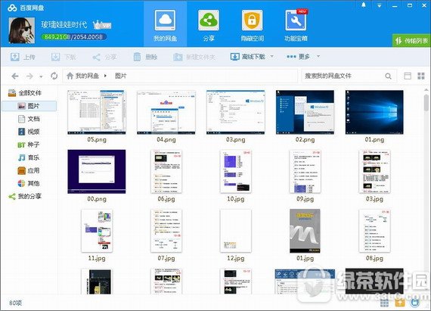This screenshot has height=311, width=431.
Task: Select 种子 in the sidebar
Action: pyautogui.click(x=29, y=145)
